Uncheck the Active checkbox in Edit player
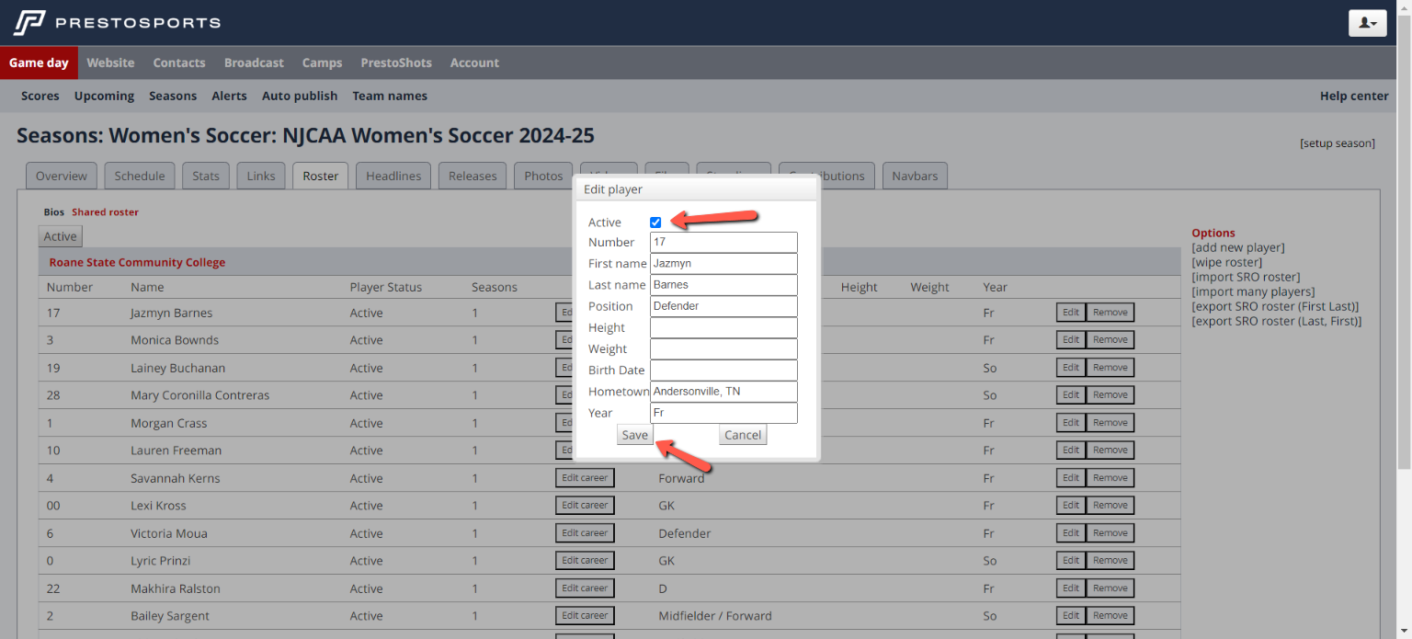The height and width of the screenshot is (639, 1412). click(655, 223)
